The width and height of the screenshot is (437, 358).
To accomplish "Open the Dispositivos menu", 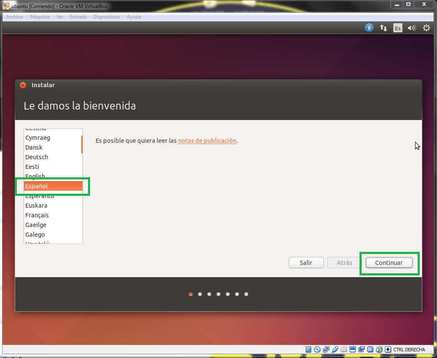I will 107,17.
